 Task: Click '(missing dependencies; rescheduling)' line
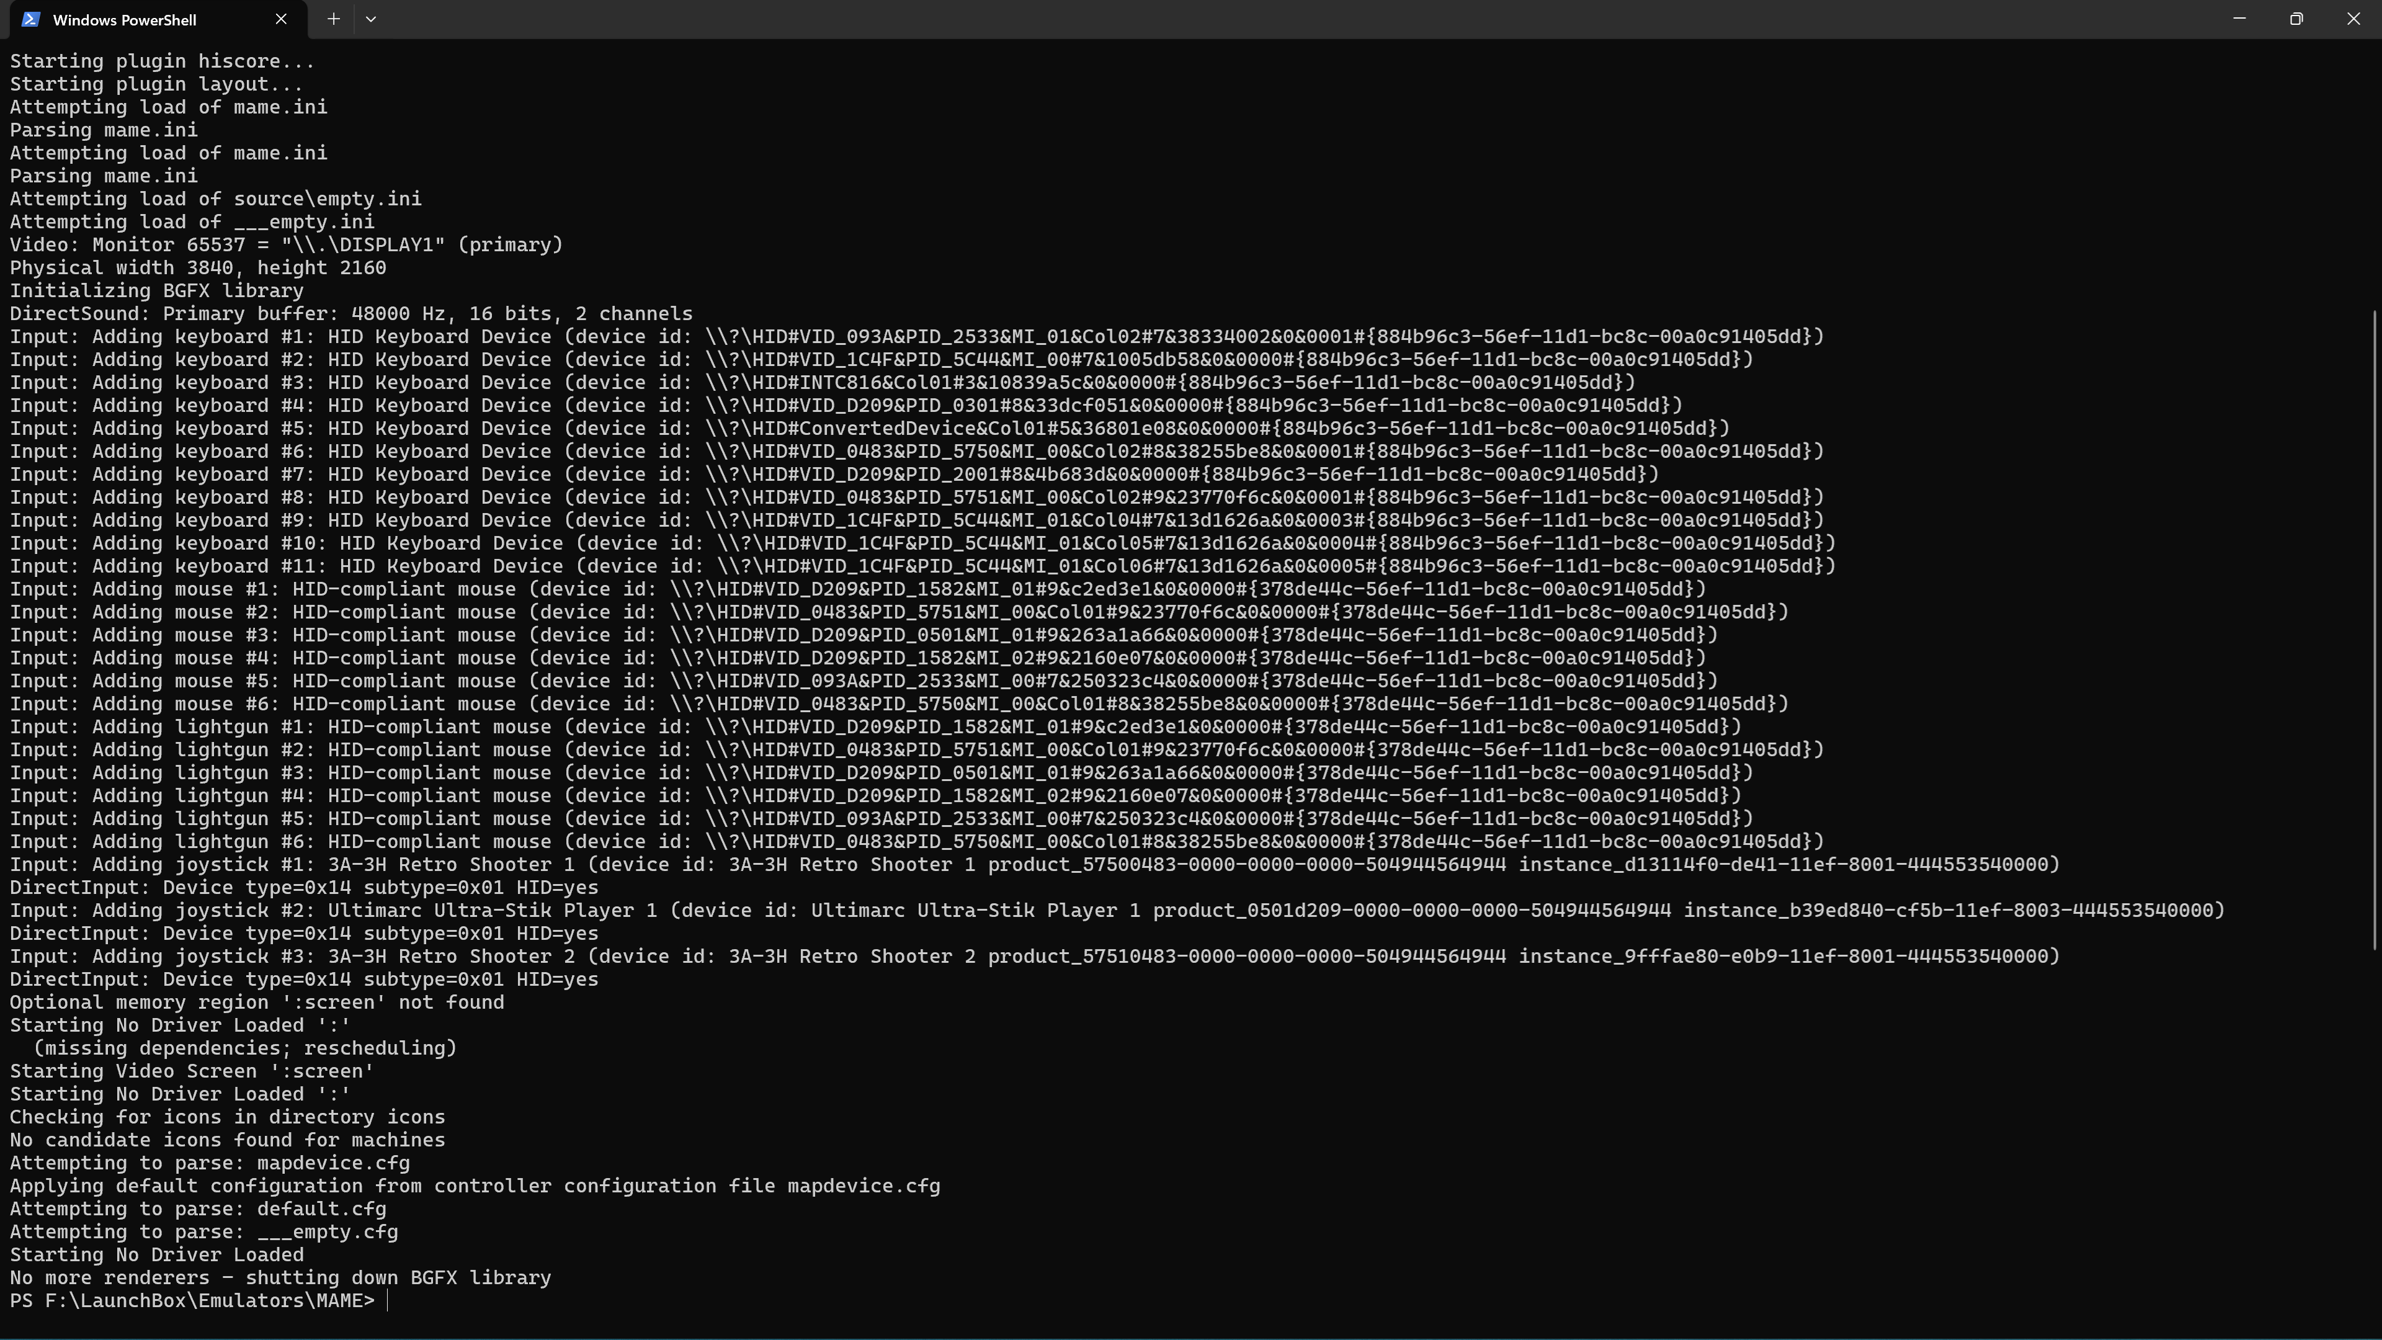[245, 1048]
